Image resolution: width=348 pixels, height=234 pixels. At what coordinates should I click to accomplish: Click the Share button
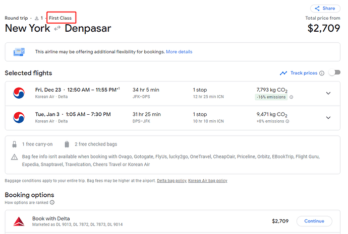[325, 9]
